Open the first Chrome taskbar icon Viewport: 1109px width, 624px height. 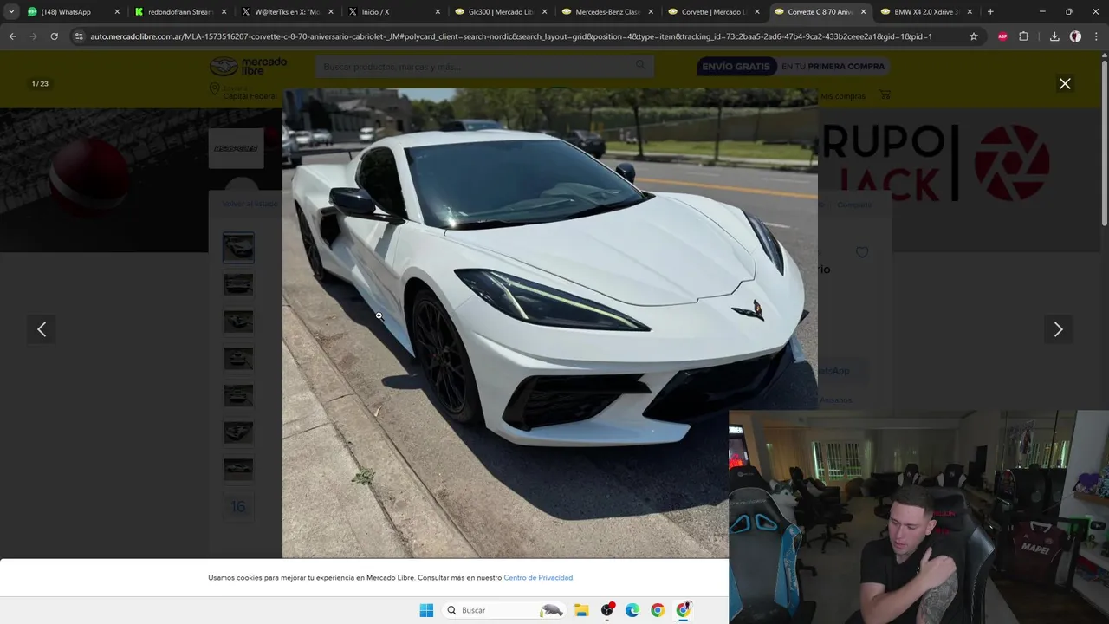pyautogui.click(x=658, y=610)
